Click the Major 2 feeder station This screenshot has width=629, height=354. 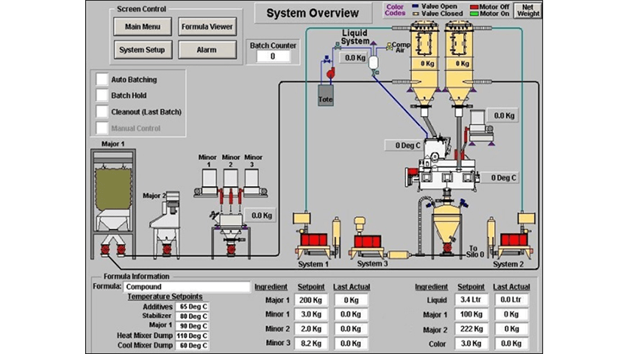click(166, 215)
